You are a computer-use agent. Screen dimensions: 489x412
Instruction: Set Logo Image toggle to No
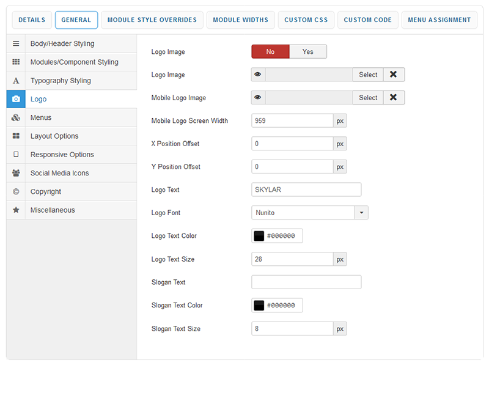[270, 52]
